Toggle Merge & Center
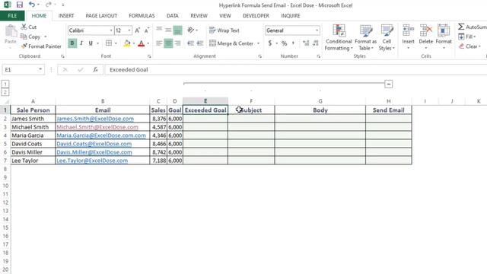The width and height of the screenshot is (487, 274). tap(231, 43)
